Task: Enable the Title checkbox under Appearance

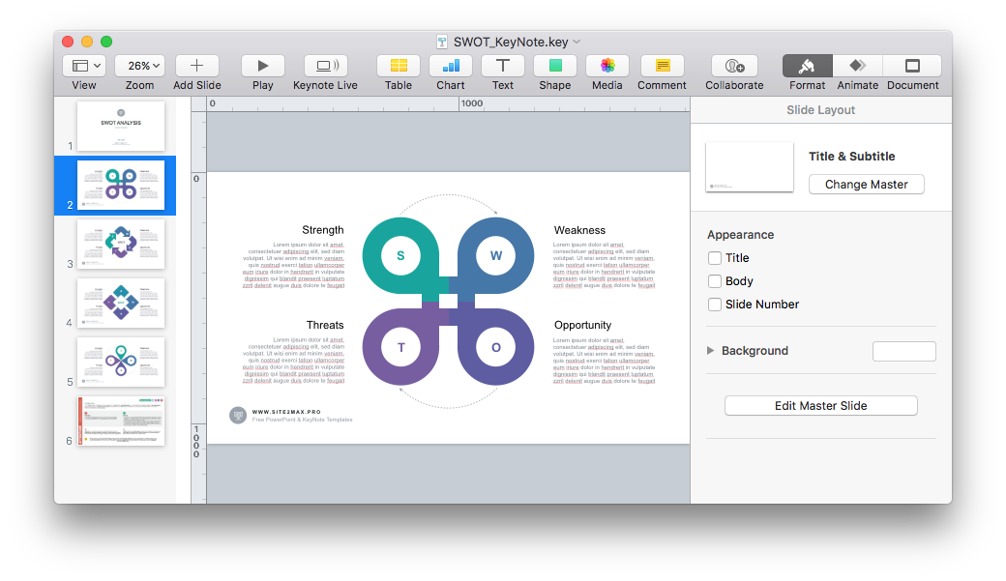Action: [715, 258]
